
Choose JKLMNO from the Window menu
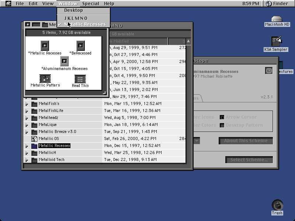84,18
